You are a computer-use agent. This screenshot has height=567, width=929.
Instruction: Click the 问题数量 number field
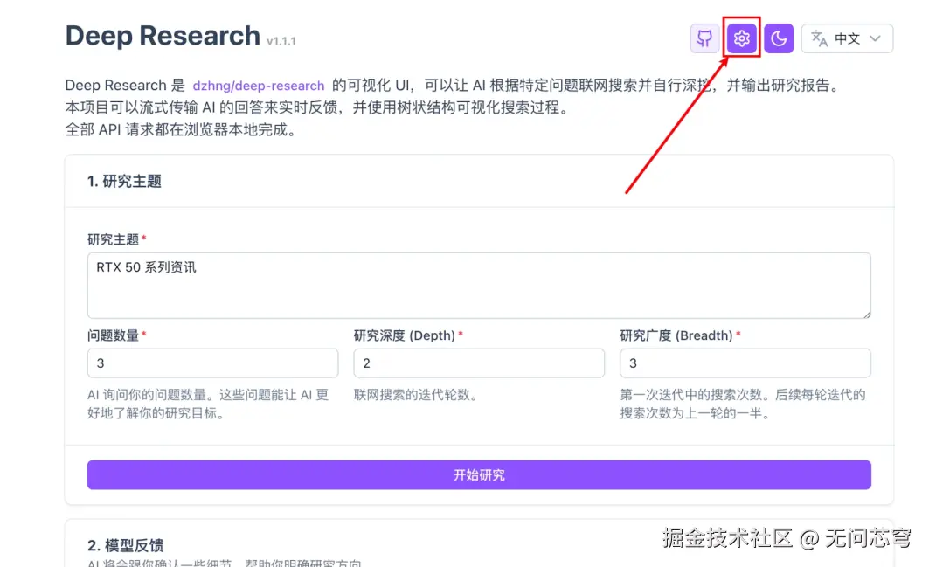point(212,363)
